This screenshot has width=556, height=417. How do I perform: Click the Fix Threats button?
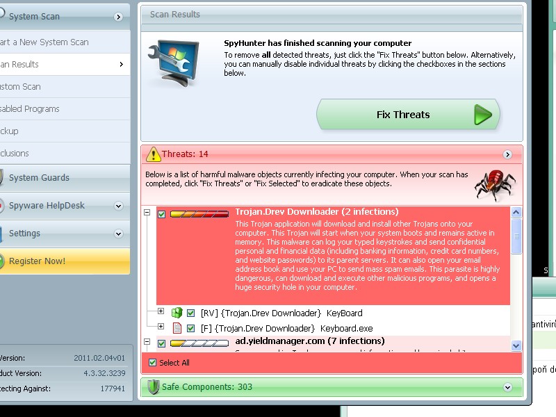[408, 115]
